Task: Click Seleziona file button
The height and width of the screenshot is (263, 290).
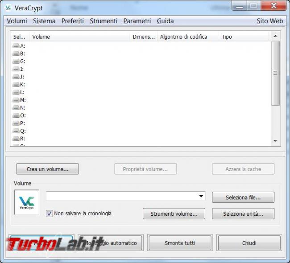Action: 243,197
